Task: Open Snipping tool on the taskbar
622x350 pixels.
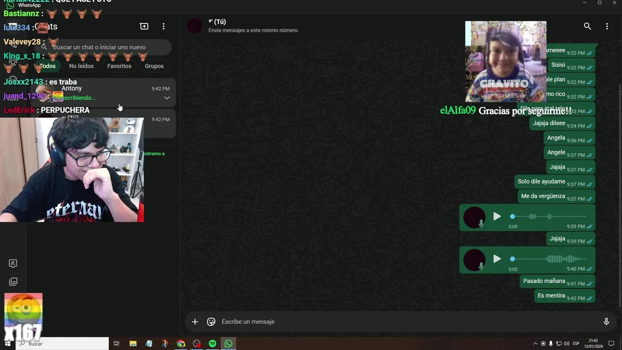Action: (165, 344)
